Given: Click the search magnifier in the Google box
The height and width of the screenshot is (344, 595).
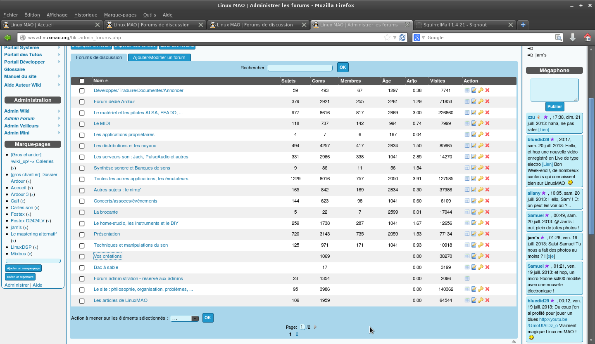Looking at the screenshot, I should tap(558, 38).
